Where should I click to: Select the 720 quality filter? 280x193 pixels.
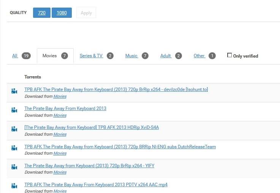42,13
